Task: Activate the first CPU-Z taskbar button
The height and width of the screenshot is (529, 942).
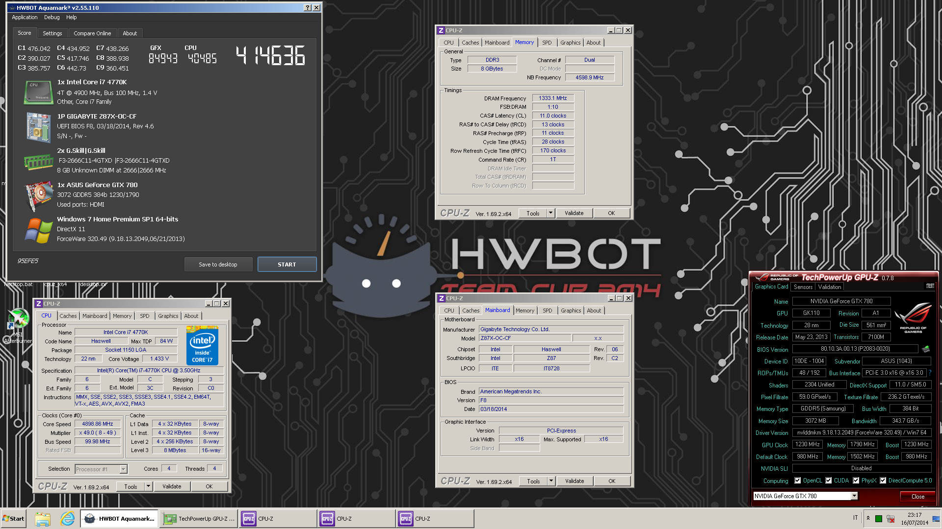Action: (x=278, y=519)
